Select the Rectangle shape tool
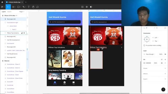The width and height of the screenshot is (168, 94). point(18,7)
